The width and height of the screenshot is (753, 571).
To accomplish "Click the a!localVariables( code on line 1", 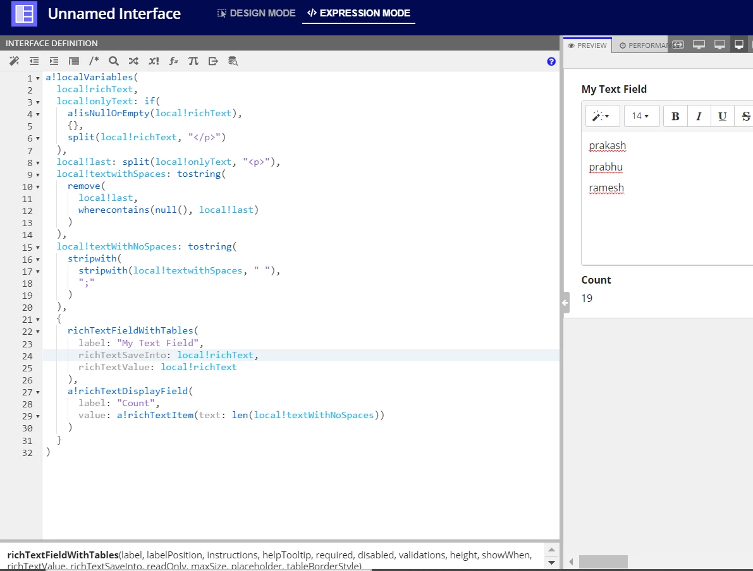I will [x=92, y=77].
